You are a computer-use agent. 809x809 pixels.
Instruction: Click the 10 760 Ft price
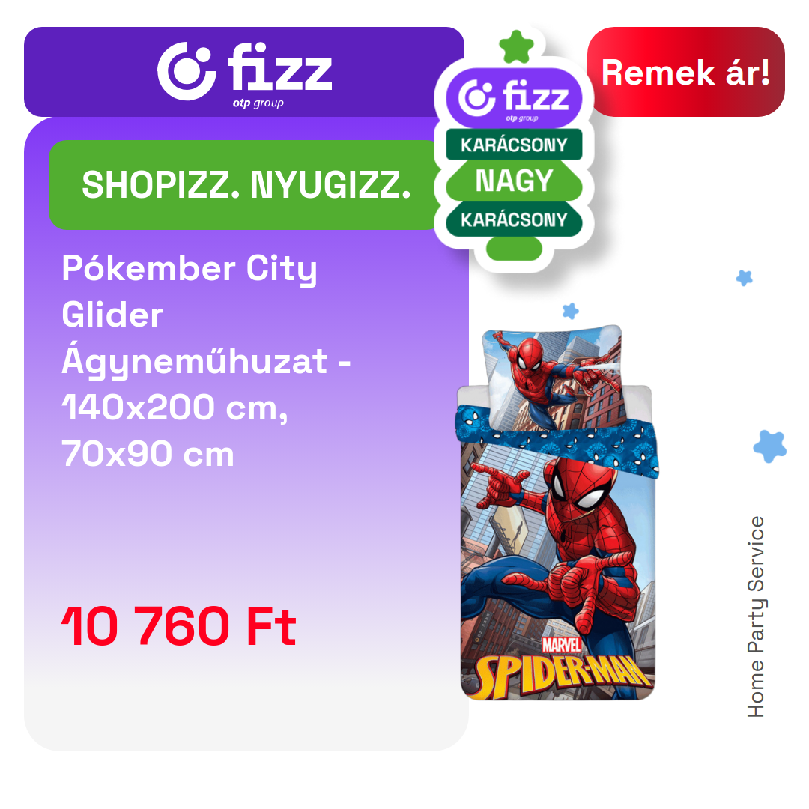(x=178, y=625)
